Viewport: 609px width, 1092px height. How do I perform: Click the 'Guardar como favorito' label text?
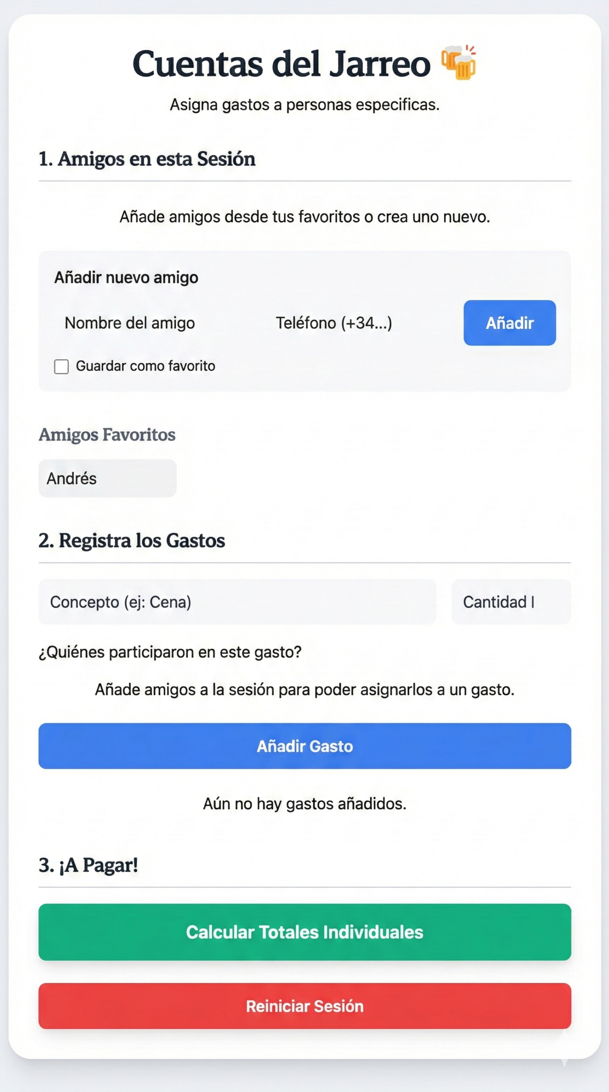click(145, 366)
